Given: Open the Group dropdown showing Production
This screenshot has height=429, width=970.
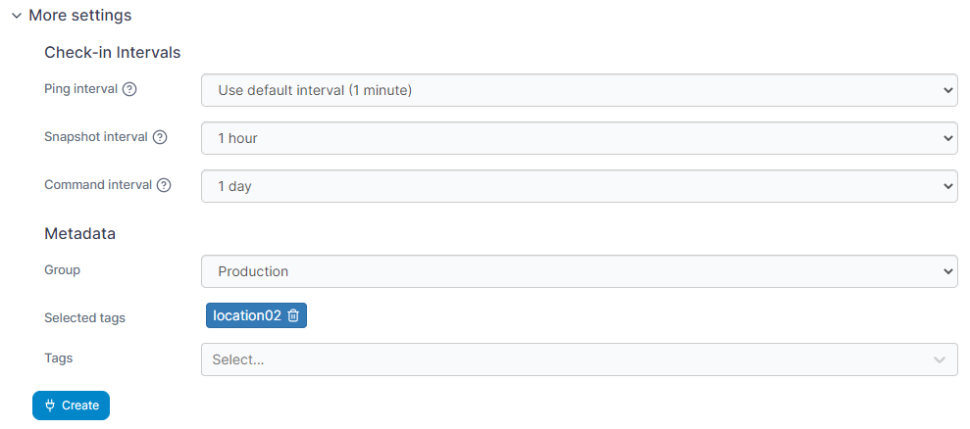Looking at the screenshot, I should point(579,271).
